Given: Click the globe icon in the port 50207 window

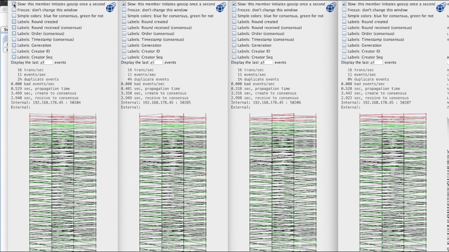Looking at the screenshot, I should pyautogui.click(x=441, y=7).
